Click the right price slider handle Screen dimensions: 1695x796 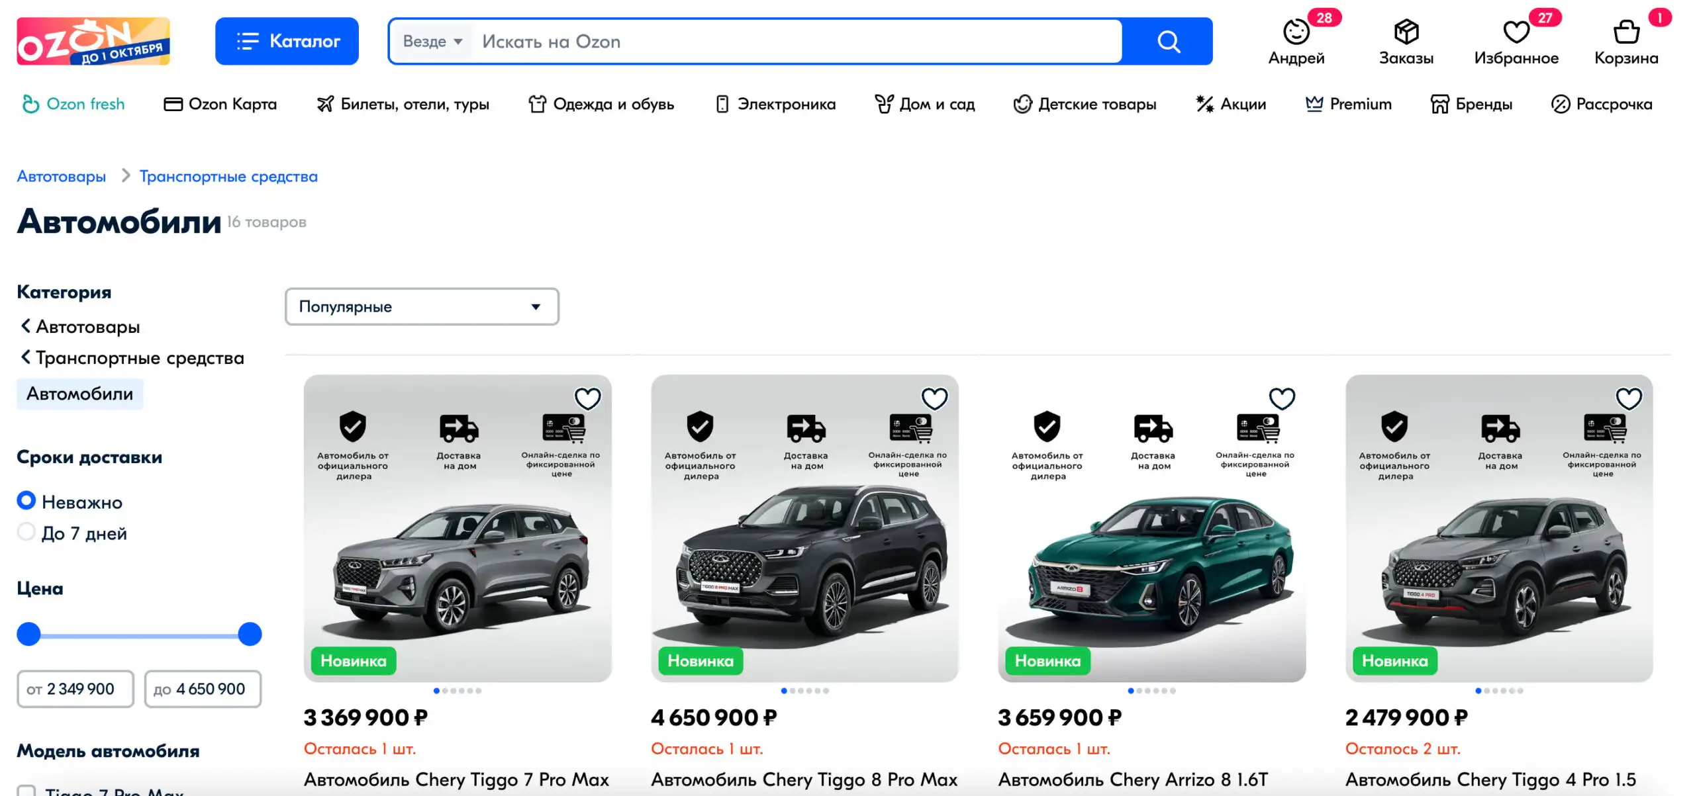[x=250, y=634]
